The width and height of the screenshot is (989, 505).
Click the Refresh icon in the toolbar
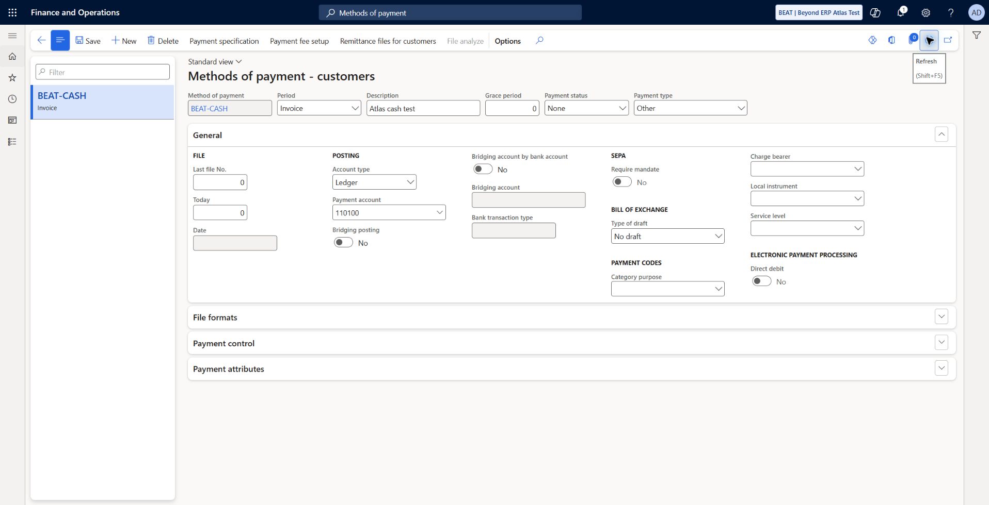929,40
